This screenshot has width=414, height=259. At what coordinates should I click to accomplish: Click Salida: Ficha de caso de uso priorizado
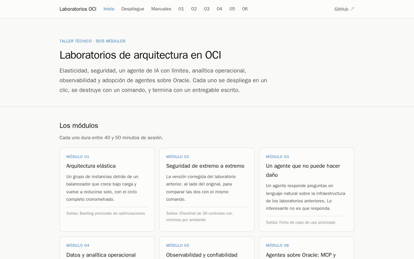pos(300,222)
